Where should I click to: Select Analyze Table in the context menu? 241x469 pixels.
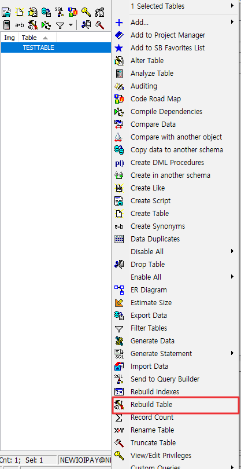tap(175, 74)
